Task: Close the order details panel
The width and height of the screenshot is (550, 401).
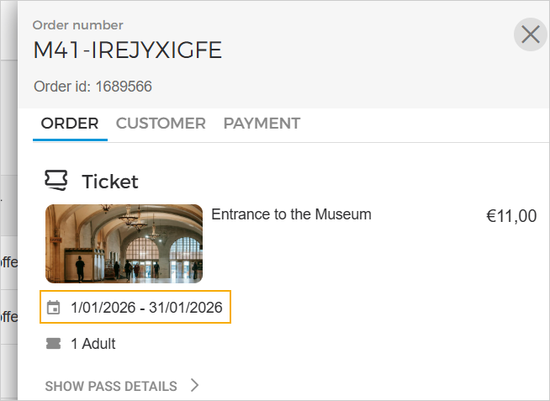Action: 530,34
